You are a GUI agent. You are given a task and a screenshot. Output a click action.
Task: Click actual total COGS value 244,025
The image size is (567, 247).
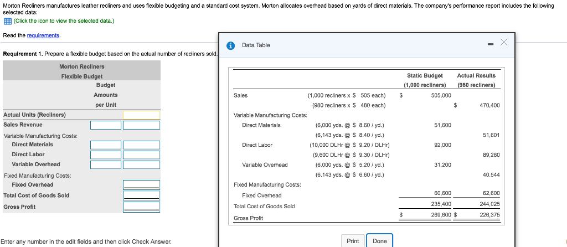pos(489,204)
